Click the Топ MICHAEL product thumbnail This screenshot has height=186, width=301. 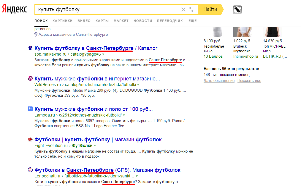(x=272, y=32)
